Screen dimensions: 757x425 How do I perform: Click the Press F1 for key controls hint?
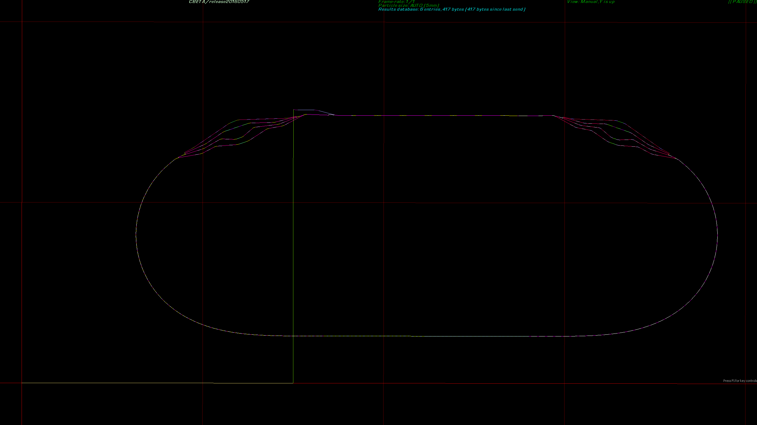click(x=740, y=381)
